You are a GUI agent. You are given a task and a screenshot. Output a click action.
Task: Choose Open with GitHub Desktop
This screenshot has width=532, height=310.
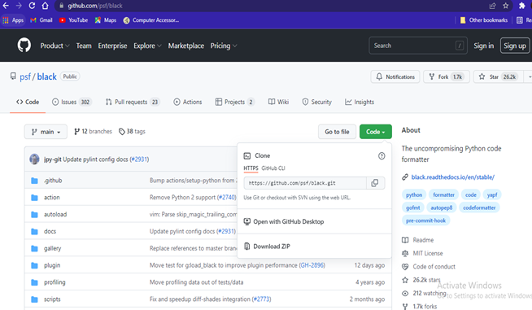point(284,222)
